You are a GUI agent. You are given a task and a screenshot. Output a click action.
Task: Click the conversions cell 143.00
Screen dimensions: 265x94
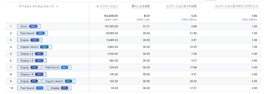tap(114, 74)
